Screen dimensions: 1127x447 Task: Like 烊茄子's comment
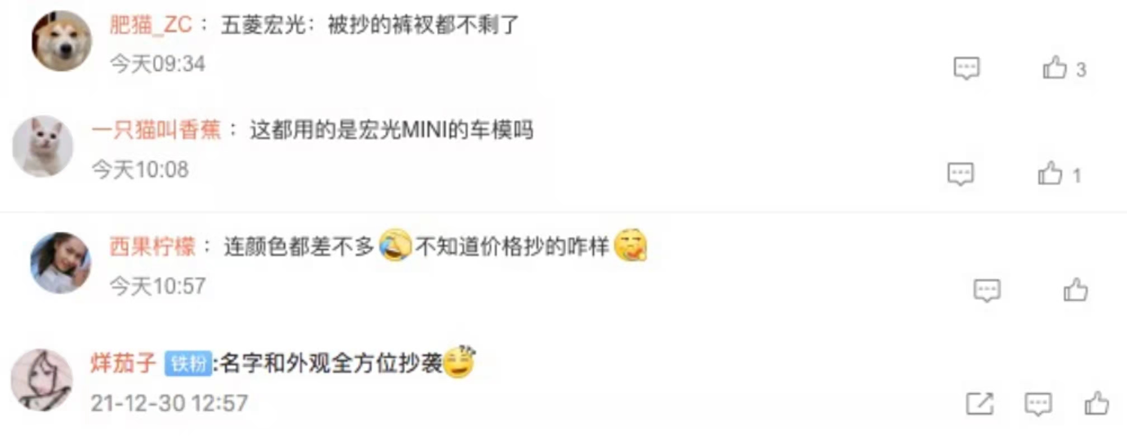[x=1097, y=403]
